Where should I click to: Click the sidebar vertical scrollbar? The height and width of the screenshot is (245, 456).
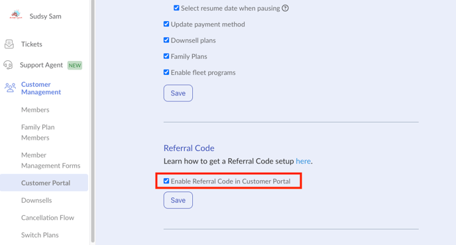pos(93,121)
